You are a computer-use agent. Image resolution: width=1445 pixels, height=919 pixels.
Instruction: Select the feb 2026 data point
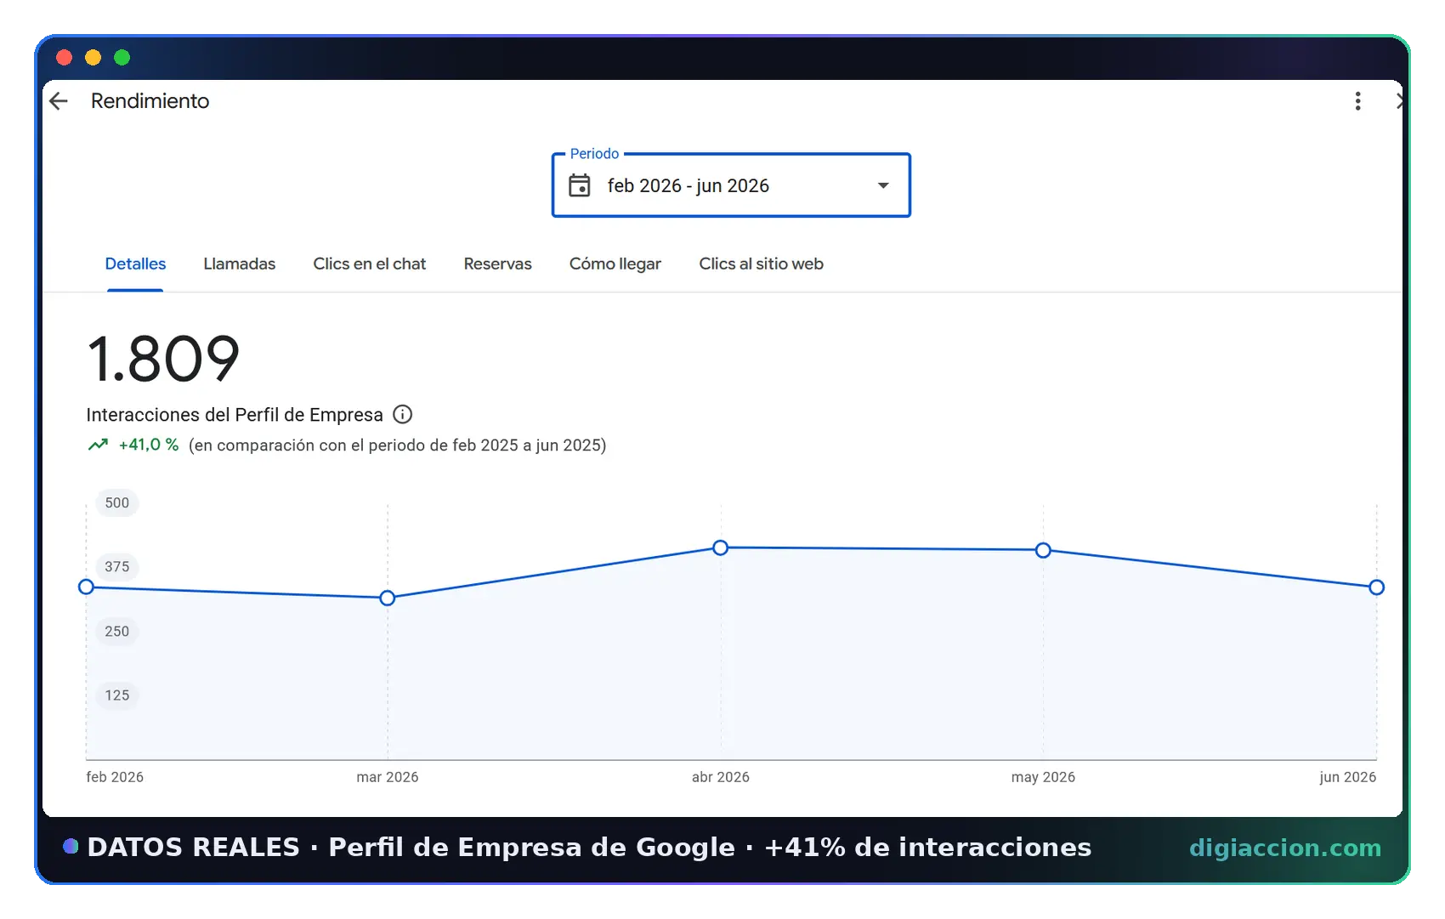tap(86, 587)
